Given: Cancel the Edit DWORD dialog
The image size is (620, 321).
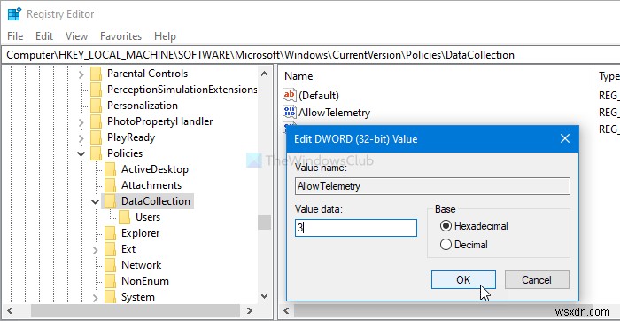Looking at the screenshot, I should point(537,280).
